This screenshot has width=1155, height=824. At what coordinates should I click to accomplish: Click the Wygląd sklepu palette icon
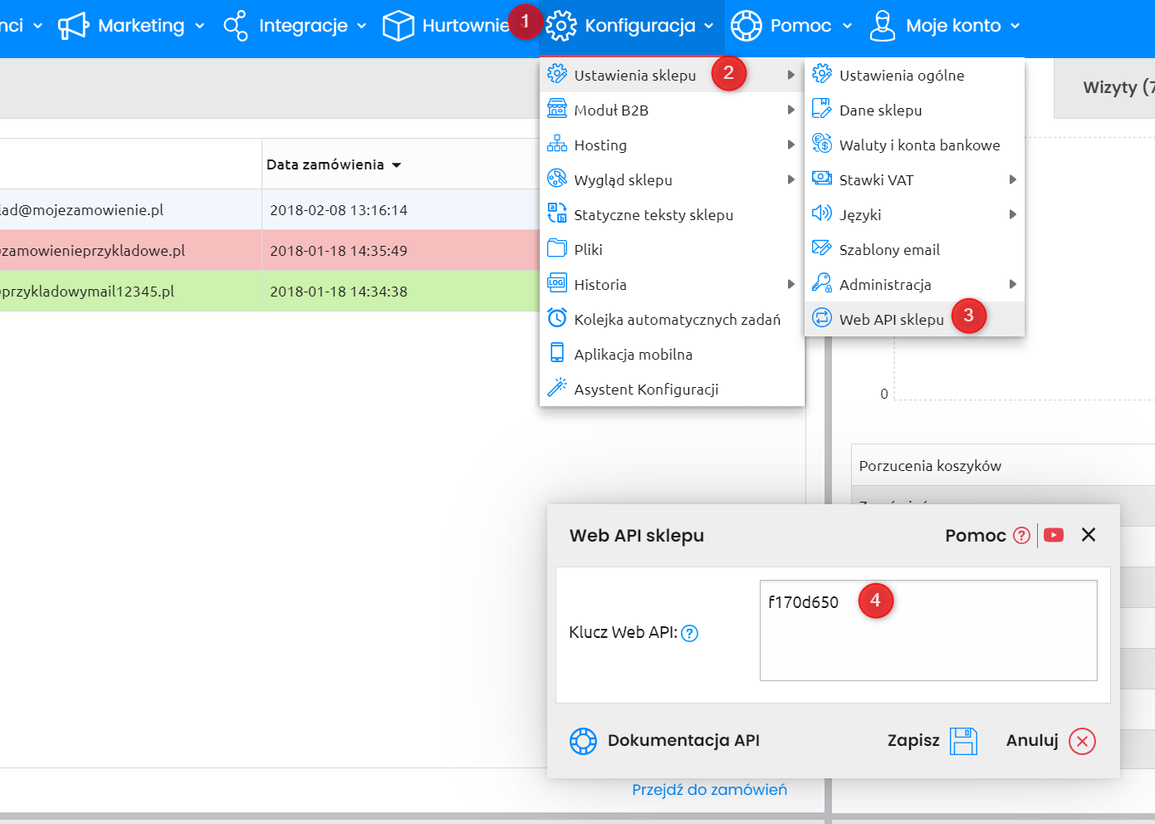(x=557, y=179)
